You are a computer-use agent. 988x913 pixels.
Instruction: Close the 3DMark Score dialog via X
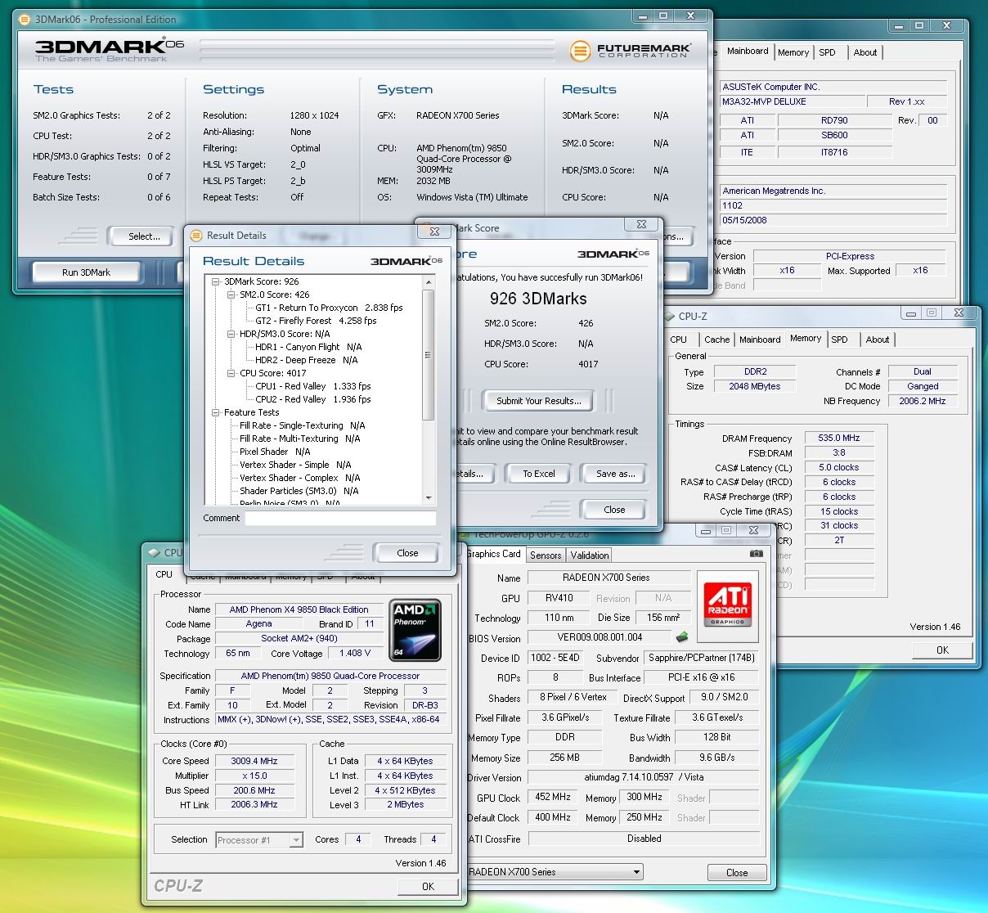[641, 224]
